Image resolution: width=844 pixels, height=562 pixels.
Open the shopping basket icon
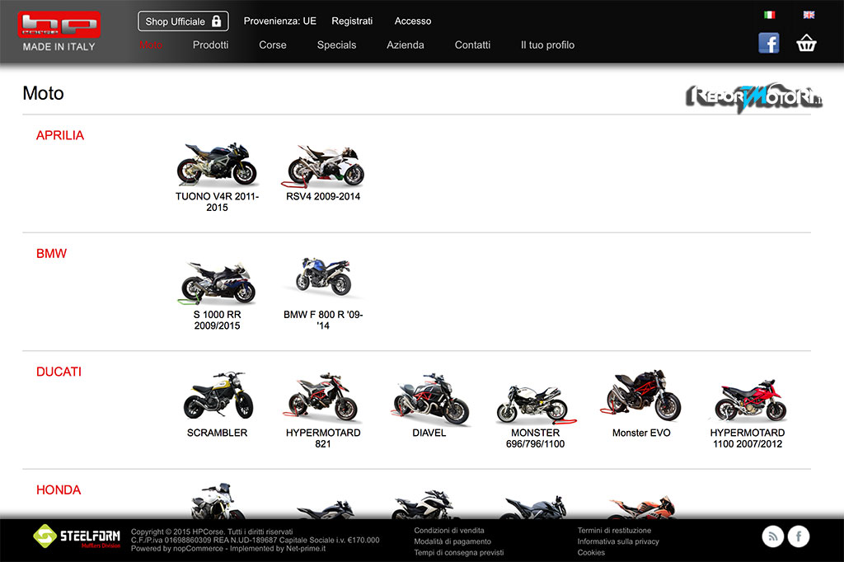806,44
